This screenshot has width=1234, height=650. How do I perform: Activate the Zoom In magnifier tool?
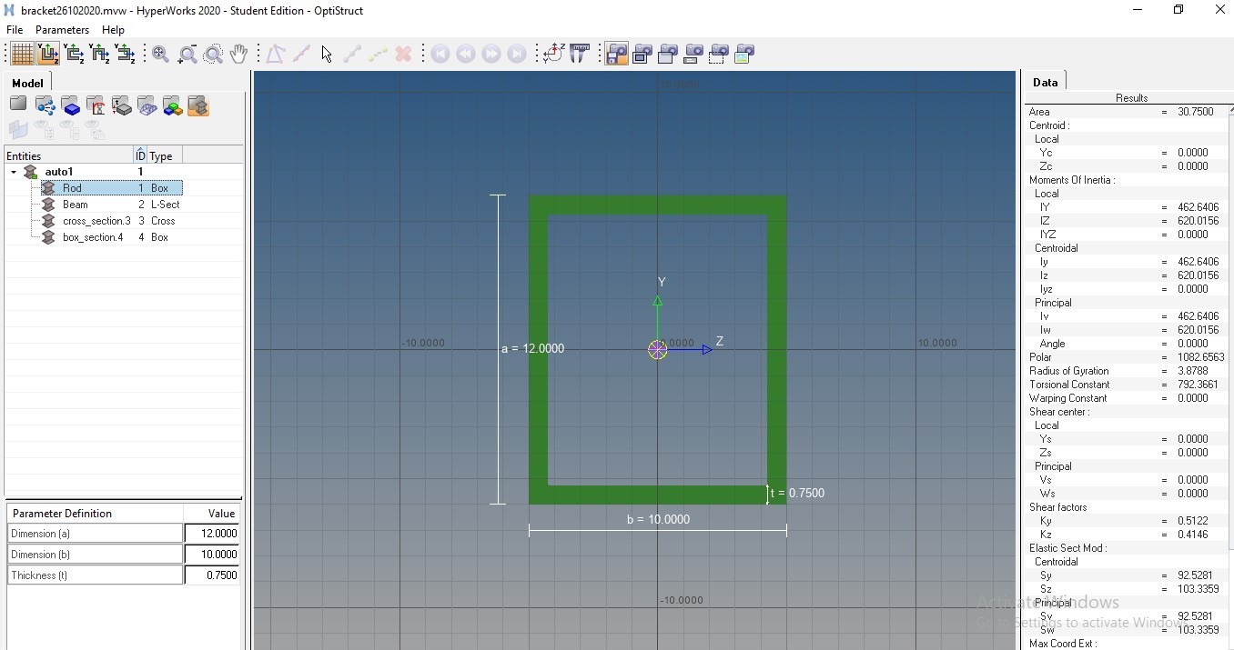187,54
